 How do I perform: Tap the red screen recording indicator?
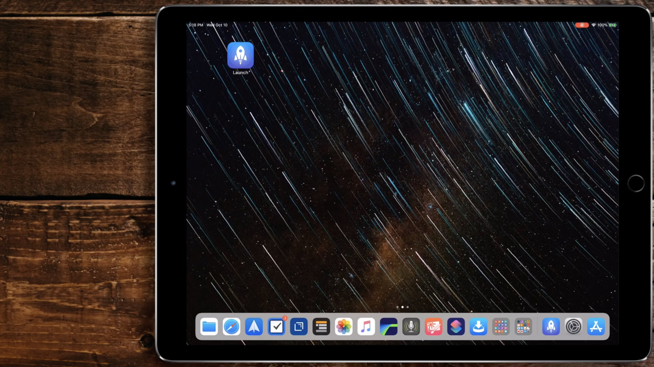coord(582,25)
